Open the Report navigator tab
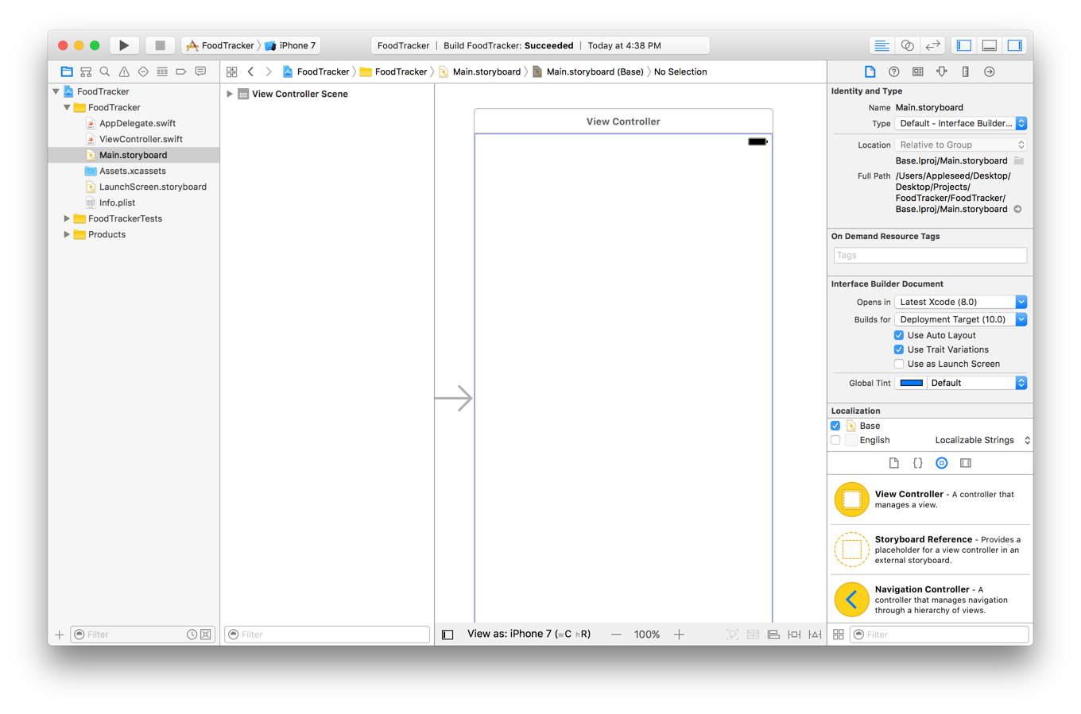This screenshot has height=714, width=1081. 200,71
